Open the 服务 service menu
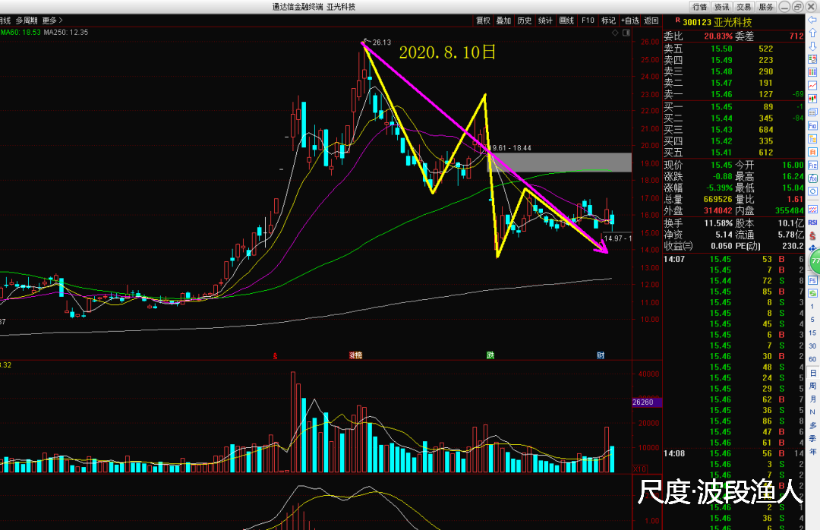 point(766,7)
